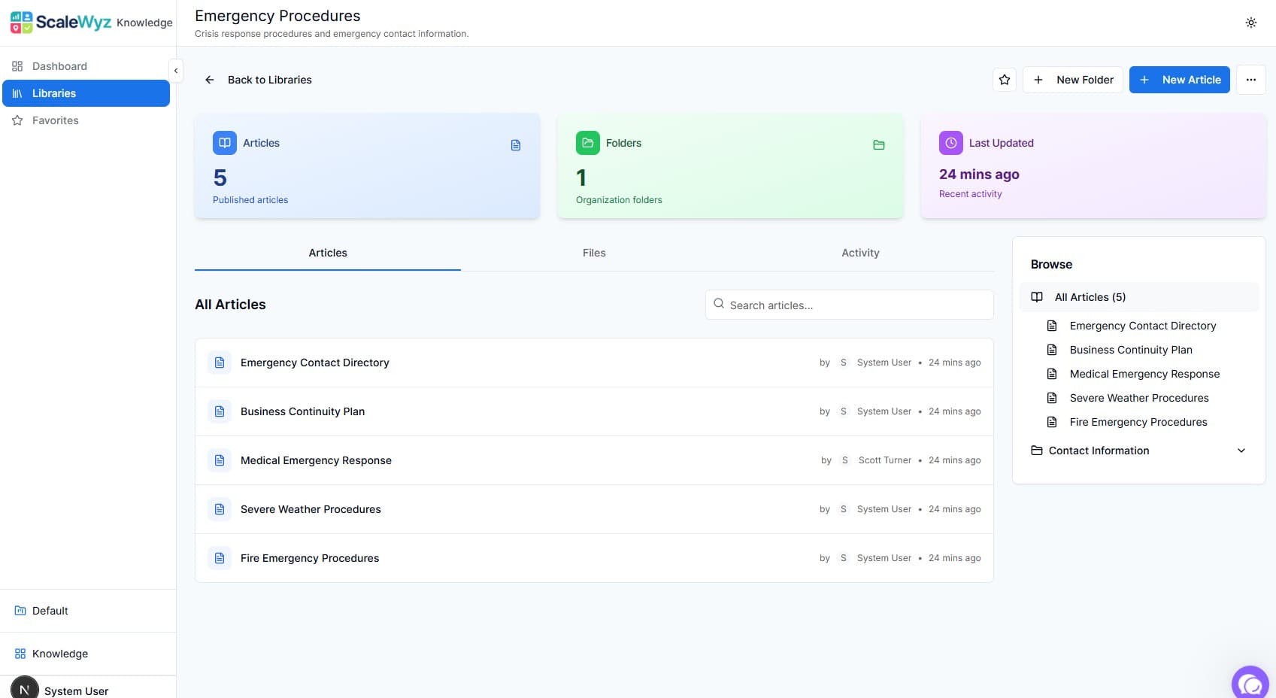Go Back to Libraries
The height and width of the screenshot is (698, 1276).
point(259,80)
